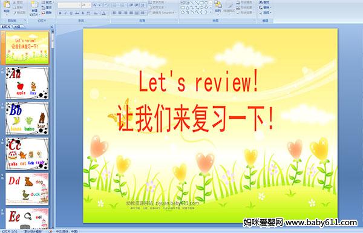Click the Delete slide icon
Image resolution: width=363 pixels, height=233 pixels.
point(44,13)
